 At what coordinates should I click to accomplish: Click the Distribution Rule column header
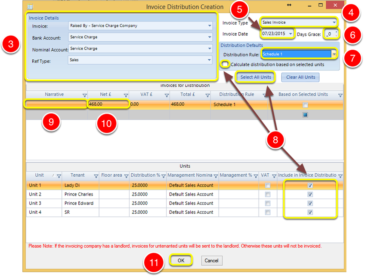237,94
